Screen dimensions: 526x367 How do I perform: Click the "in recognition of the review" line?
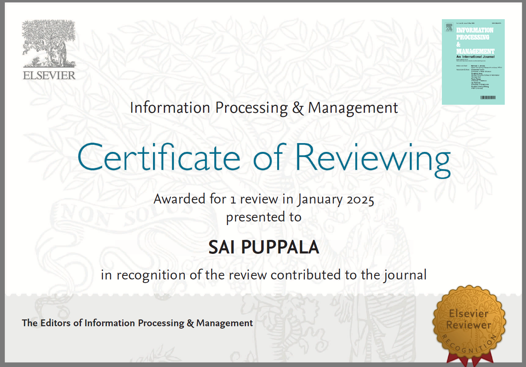click(x=264, y=275)
